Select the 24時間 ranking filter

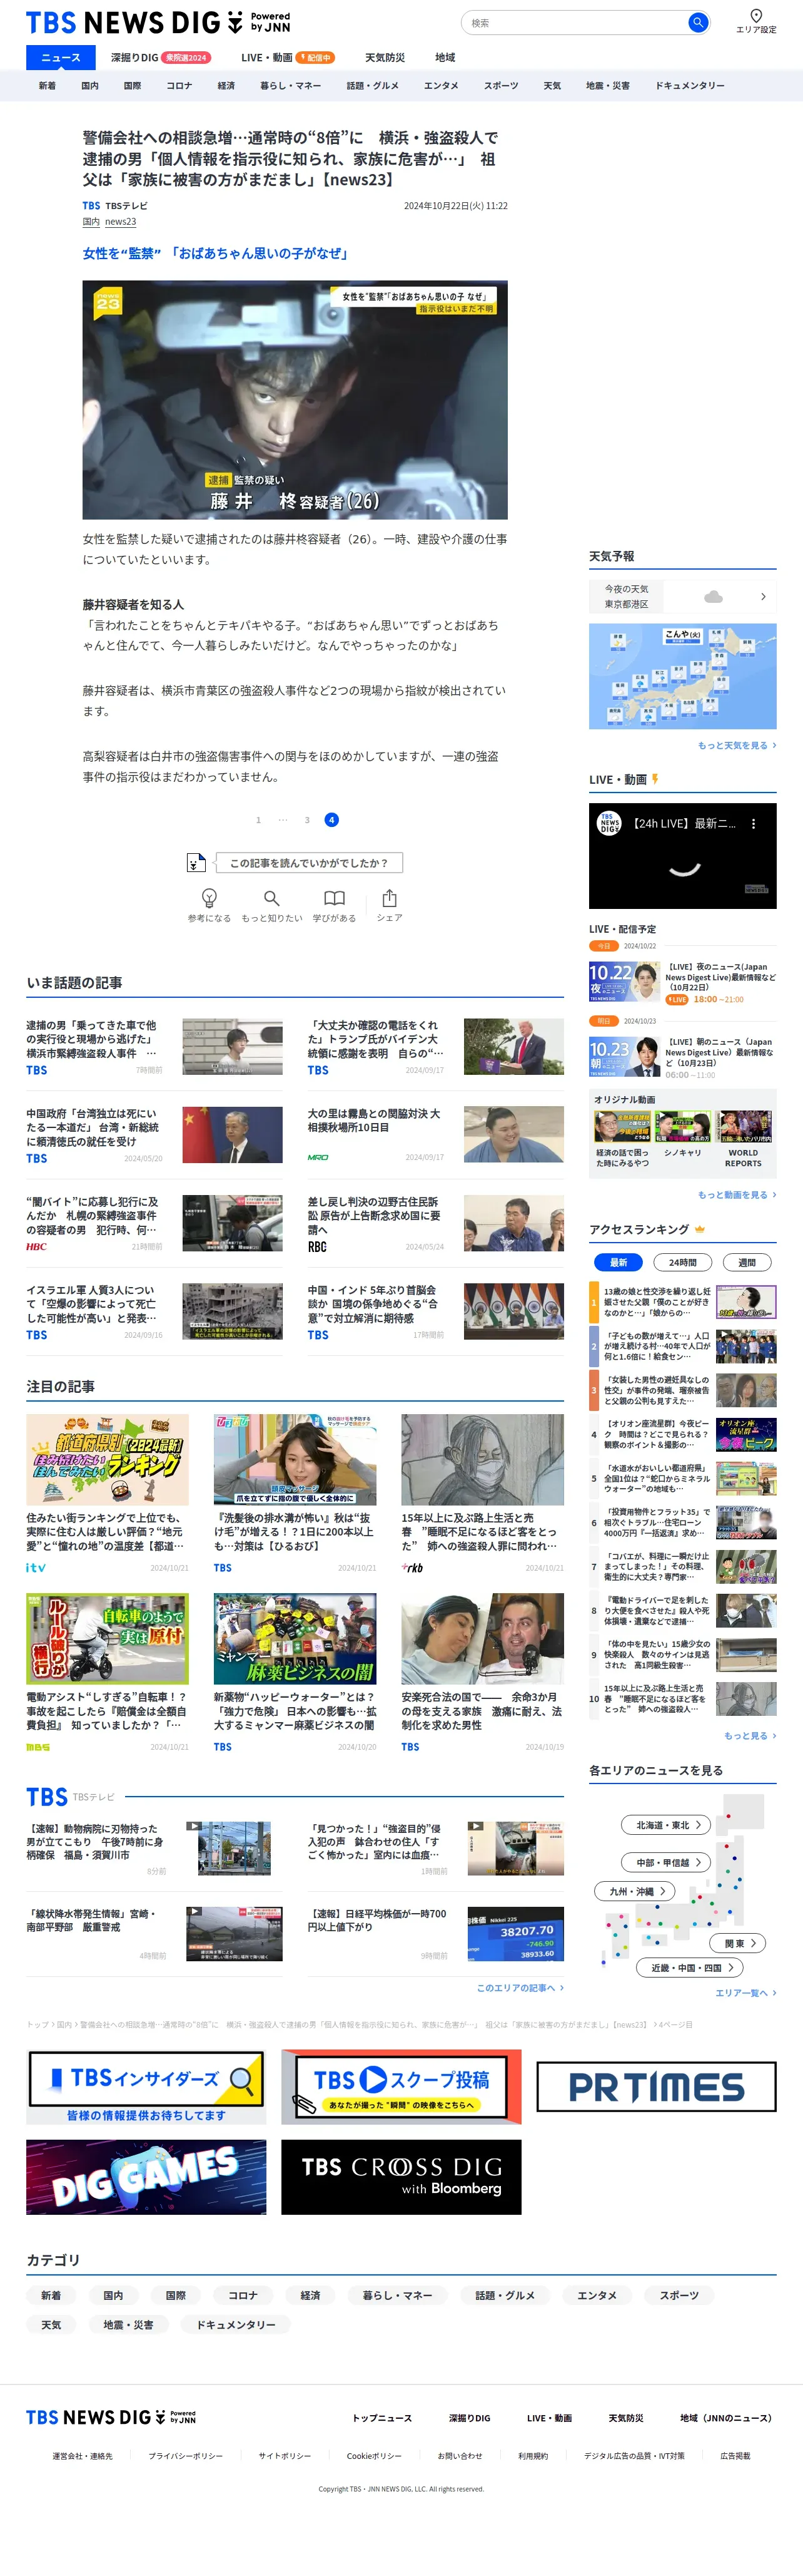click(x=683, y=1262)
